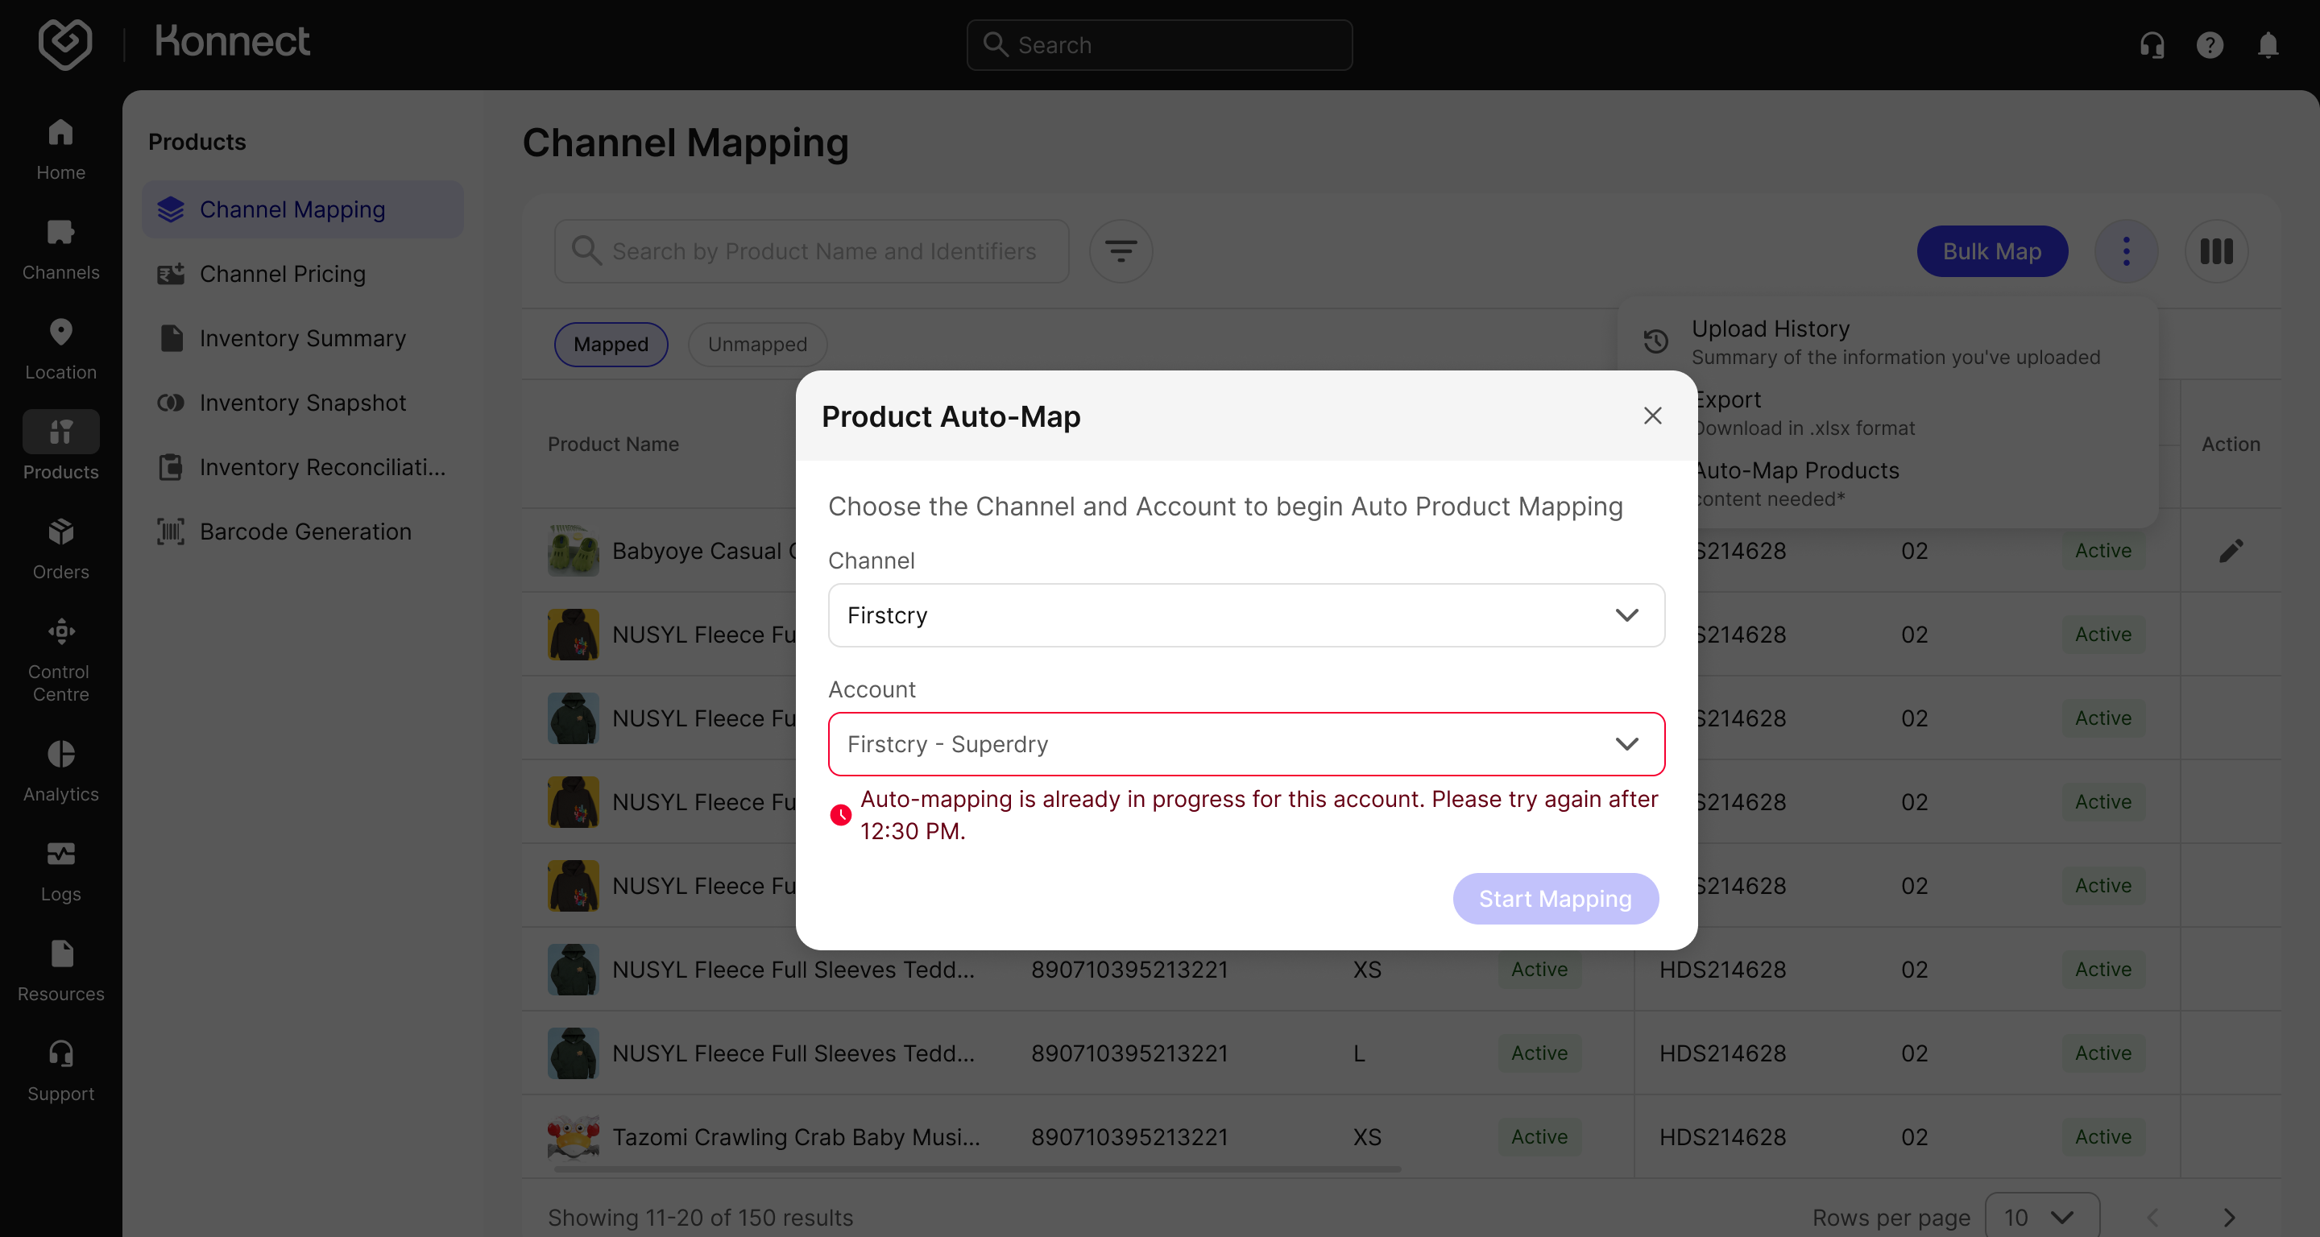Screen dimensions: 2320x1237
Task: Click the Tazomi Crawling Crab product thumbnail
Action: click(x=573, y=1136)
